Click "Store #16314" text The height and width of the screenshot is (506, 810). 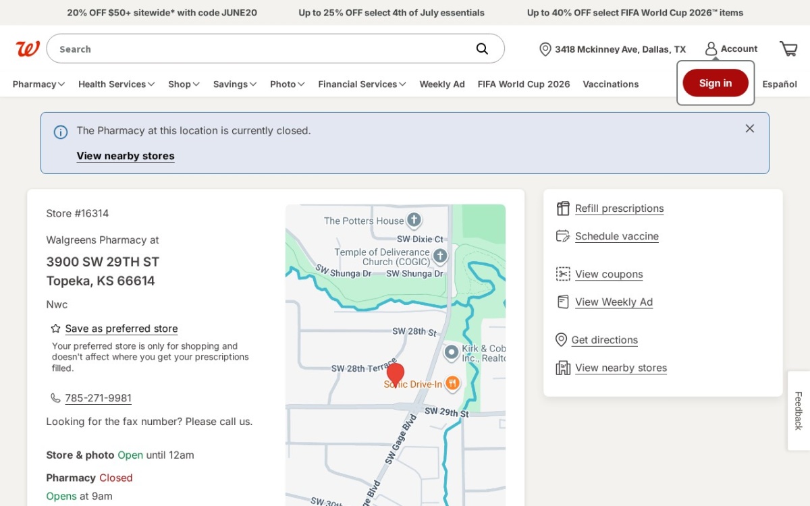coord(78,213)
